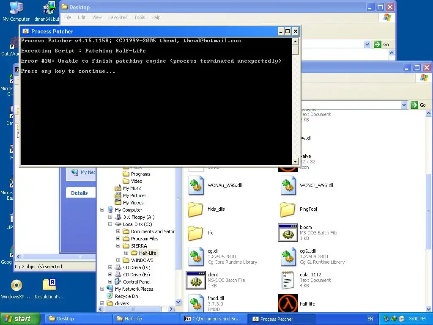Expand the Documents and Settings node
Viewport: 433px width, 325px height.
tap(118, 231)
